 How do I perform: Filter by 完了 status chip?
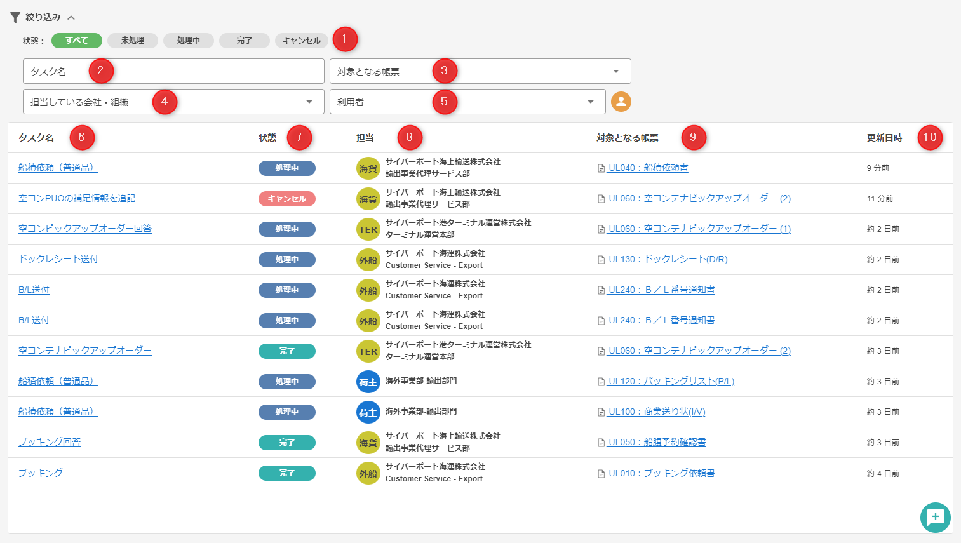[x=244, y=41]
